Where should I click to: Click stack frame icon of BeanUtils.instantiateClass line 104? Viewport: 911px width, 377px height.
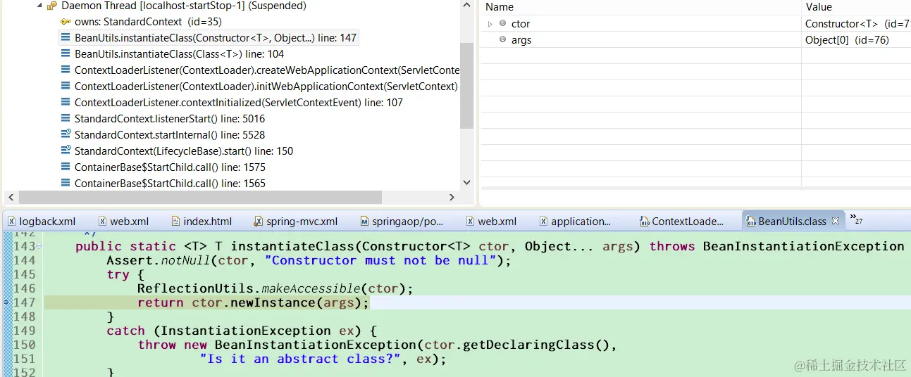(66, 54)
